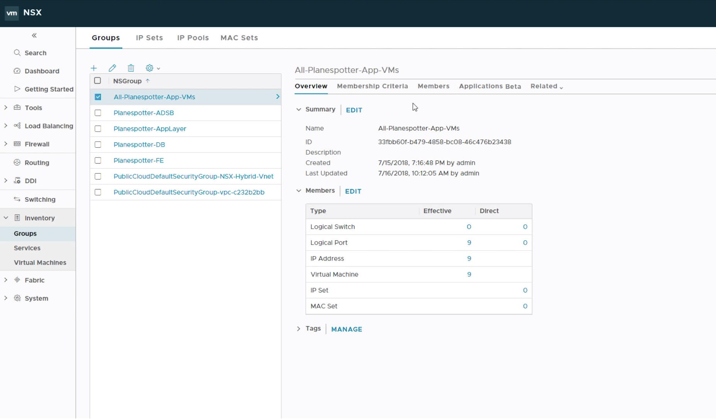Check the Planespotter-DB checkbox
This screenshot has width=716, height=419.
pyautogui.click(x=98, y=144)
